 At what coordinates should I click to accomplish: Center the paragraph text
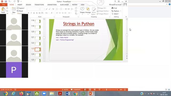pyautogui.click(x=60, y=13)
